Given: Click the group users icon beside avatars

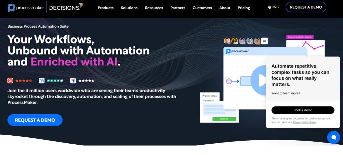Looking at the screenshot, I should coord(265,41).
